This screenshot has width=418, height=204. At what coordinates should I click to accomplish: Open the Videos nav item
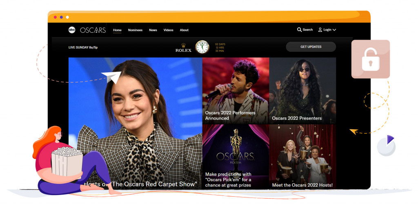[x=169, y=30]
